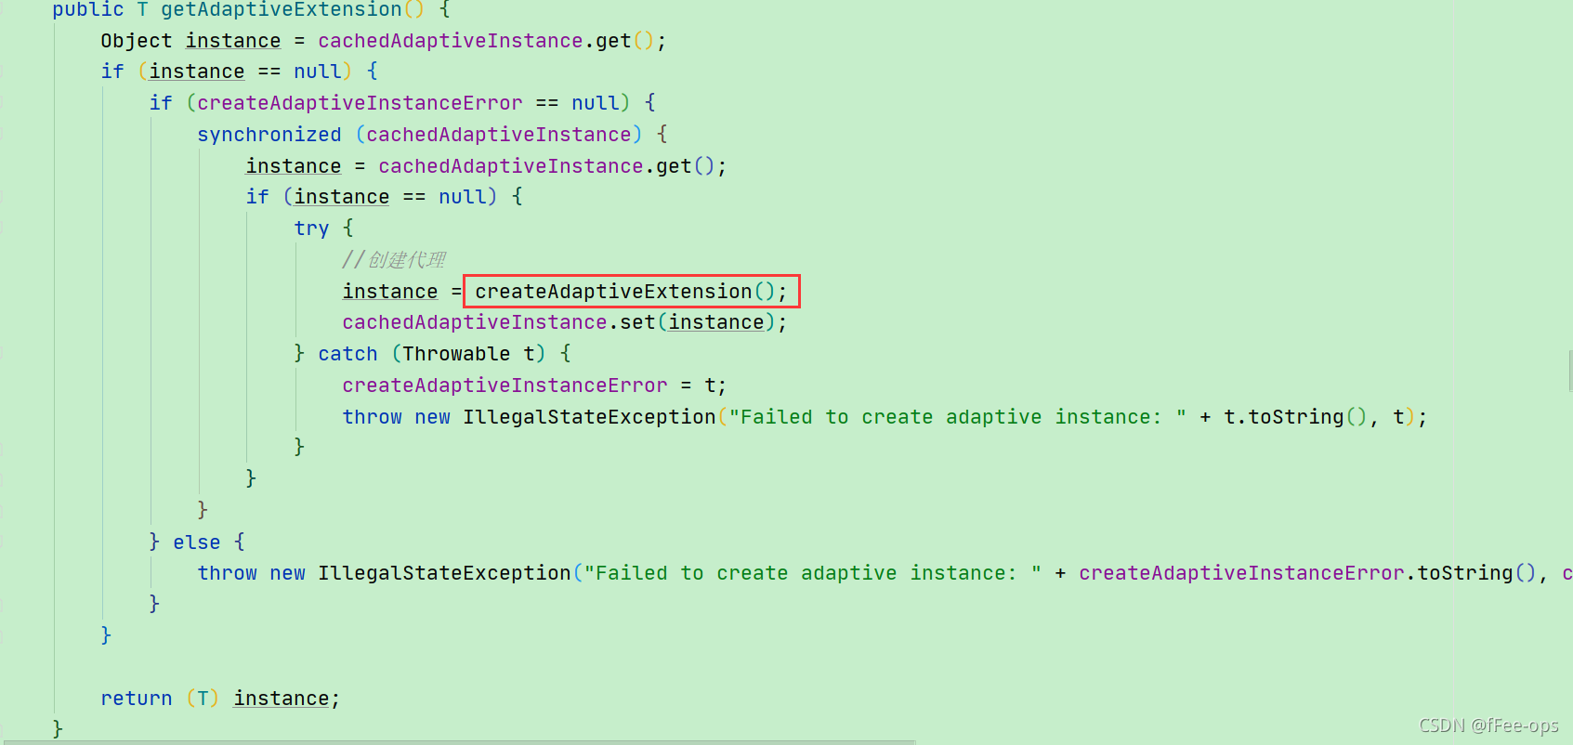Click the getAdaptiveExtension method name in the signature
This screenshot has width=1573, height=745.
coord(282,10)
